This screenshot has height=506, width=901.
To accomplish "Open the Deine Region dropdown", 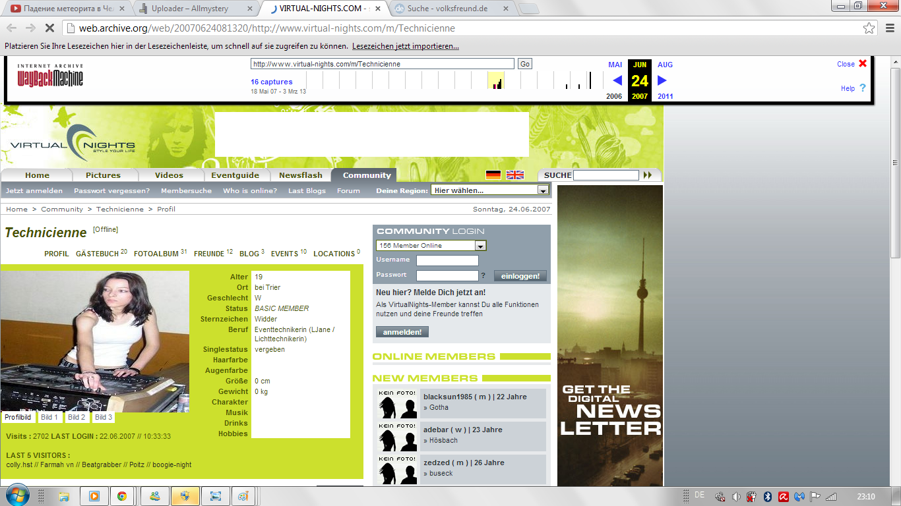I will pyautogui.click(x=490, y=190).
